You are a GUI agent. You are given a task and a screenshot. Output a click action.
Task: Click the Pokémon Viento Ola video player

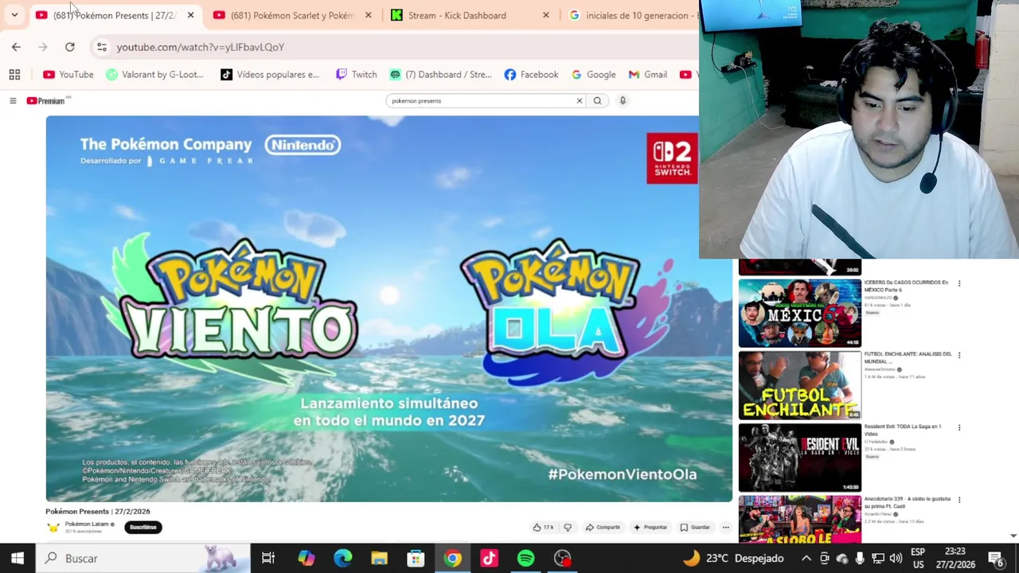[388, 309]
